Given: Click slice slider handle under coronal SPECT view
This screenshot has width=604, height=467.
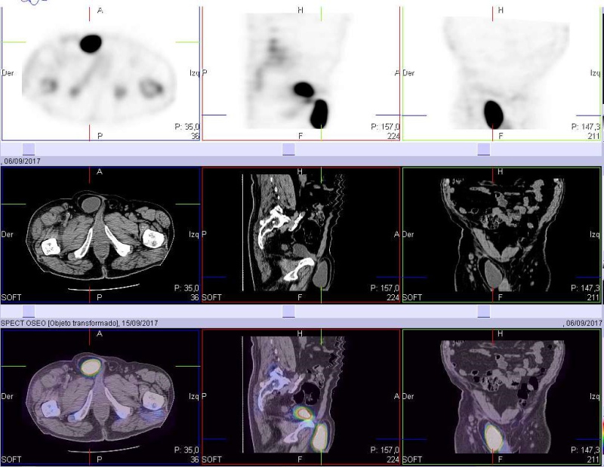Looking at the screenshot, I should point(484,149).
